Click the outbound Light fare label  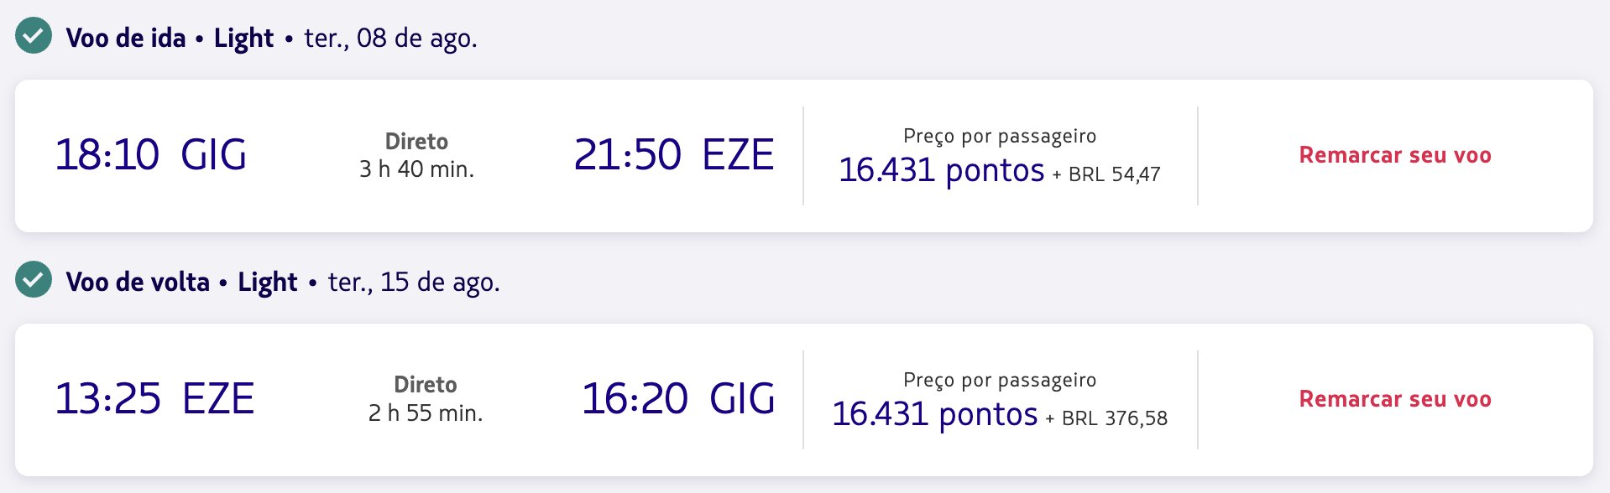[x=243, y=39]
